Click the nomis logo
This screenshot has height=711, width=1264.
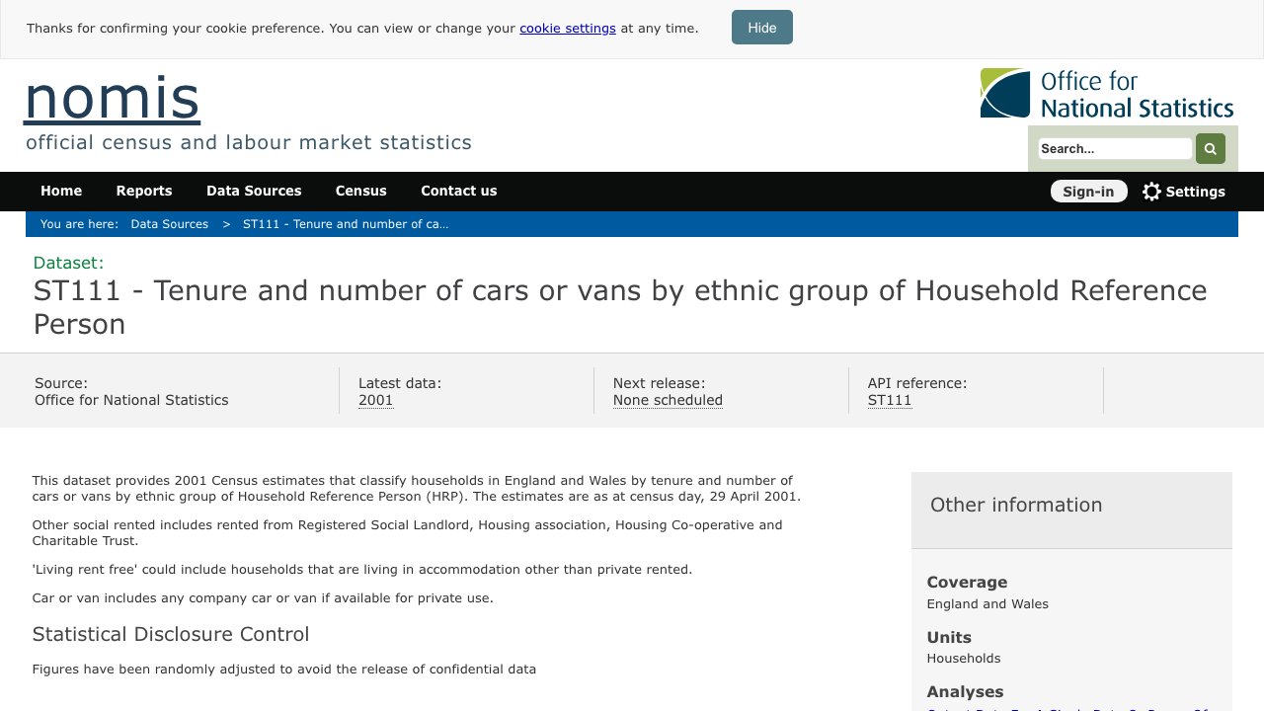point(112,98)
